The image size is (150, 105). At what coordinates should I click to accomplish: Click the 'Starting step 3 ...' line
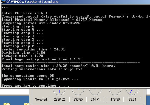tap(22, 36)
